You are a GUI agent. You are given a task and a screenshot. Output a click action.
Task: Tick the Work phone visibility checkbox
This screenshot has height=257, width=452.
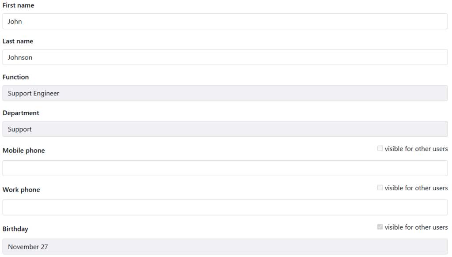(x=380, y=188)
